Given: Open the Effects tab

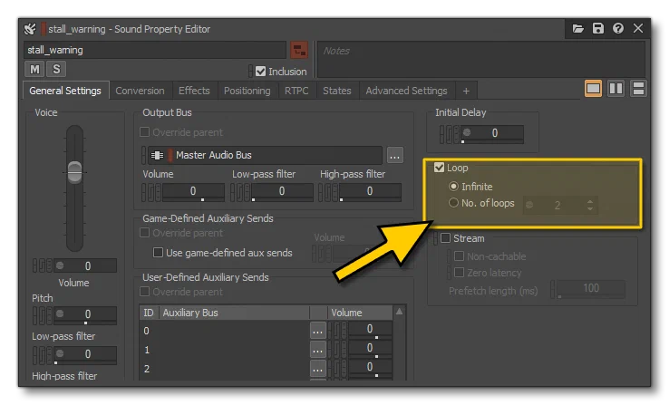Looking at the screenshot, I should pos(194,91).
